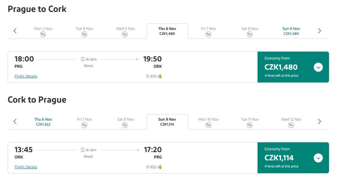340x179 pixels.
Task: Click previous dates arrow for Cork to Prague
Action: 15,122
